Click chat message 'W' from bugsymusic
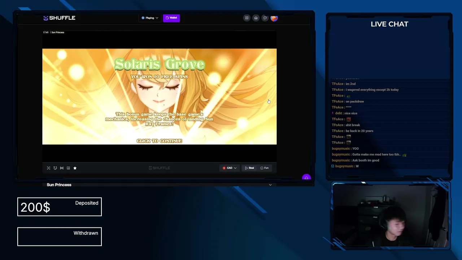 click(x=357, y=166)
